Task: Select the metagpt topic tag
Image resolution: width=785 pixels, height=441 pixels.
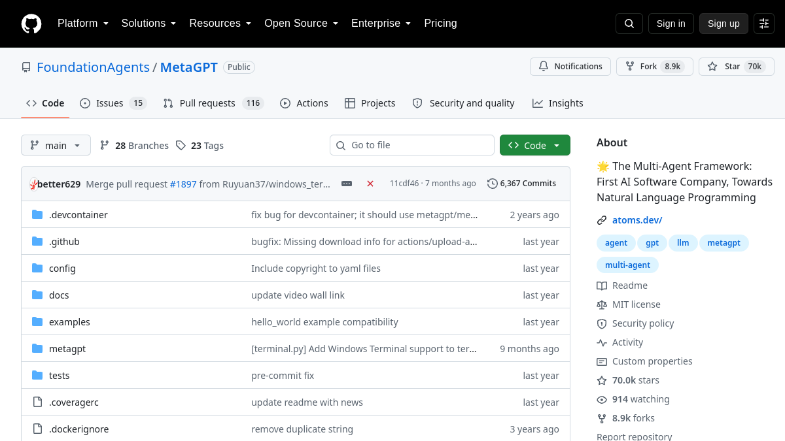Action: coord(724,243)
